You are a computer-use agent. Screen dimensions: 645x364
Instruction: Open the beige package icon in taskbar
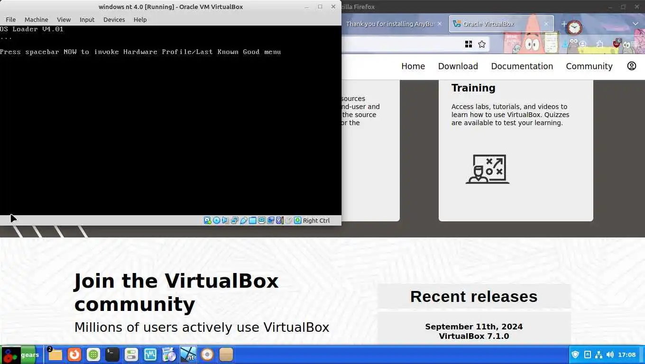(226, 355)
